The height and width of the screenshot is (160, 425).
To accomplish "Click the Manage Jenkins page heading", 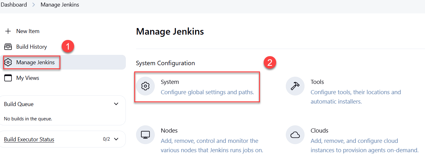I will coord(170,32).
